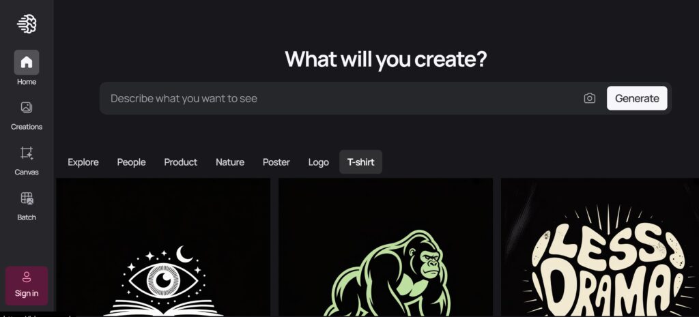Show the Logo category tab
The width and height of the screenshot is (699, 317).
point(318,162)
